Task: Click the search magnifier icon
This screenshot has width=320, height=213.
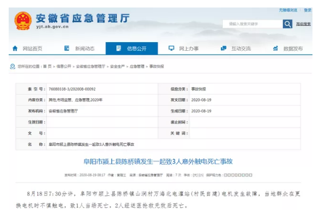Action: coord(288,24)
